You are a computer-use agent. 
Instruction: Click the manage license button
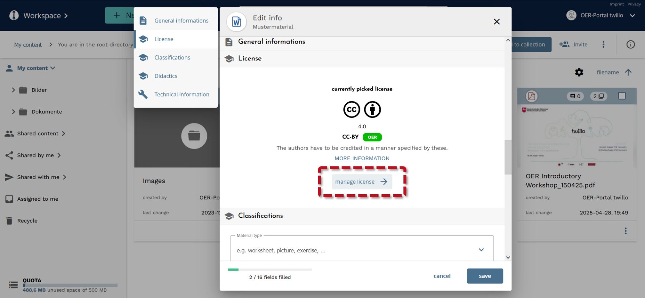pos(361,182)
